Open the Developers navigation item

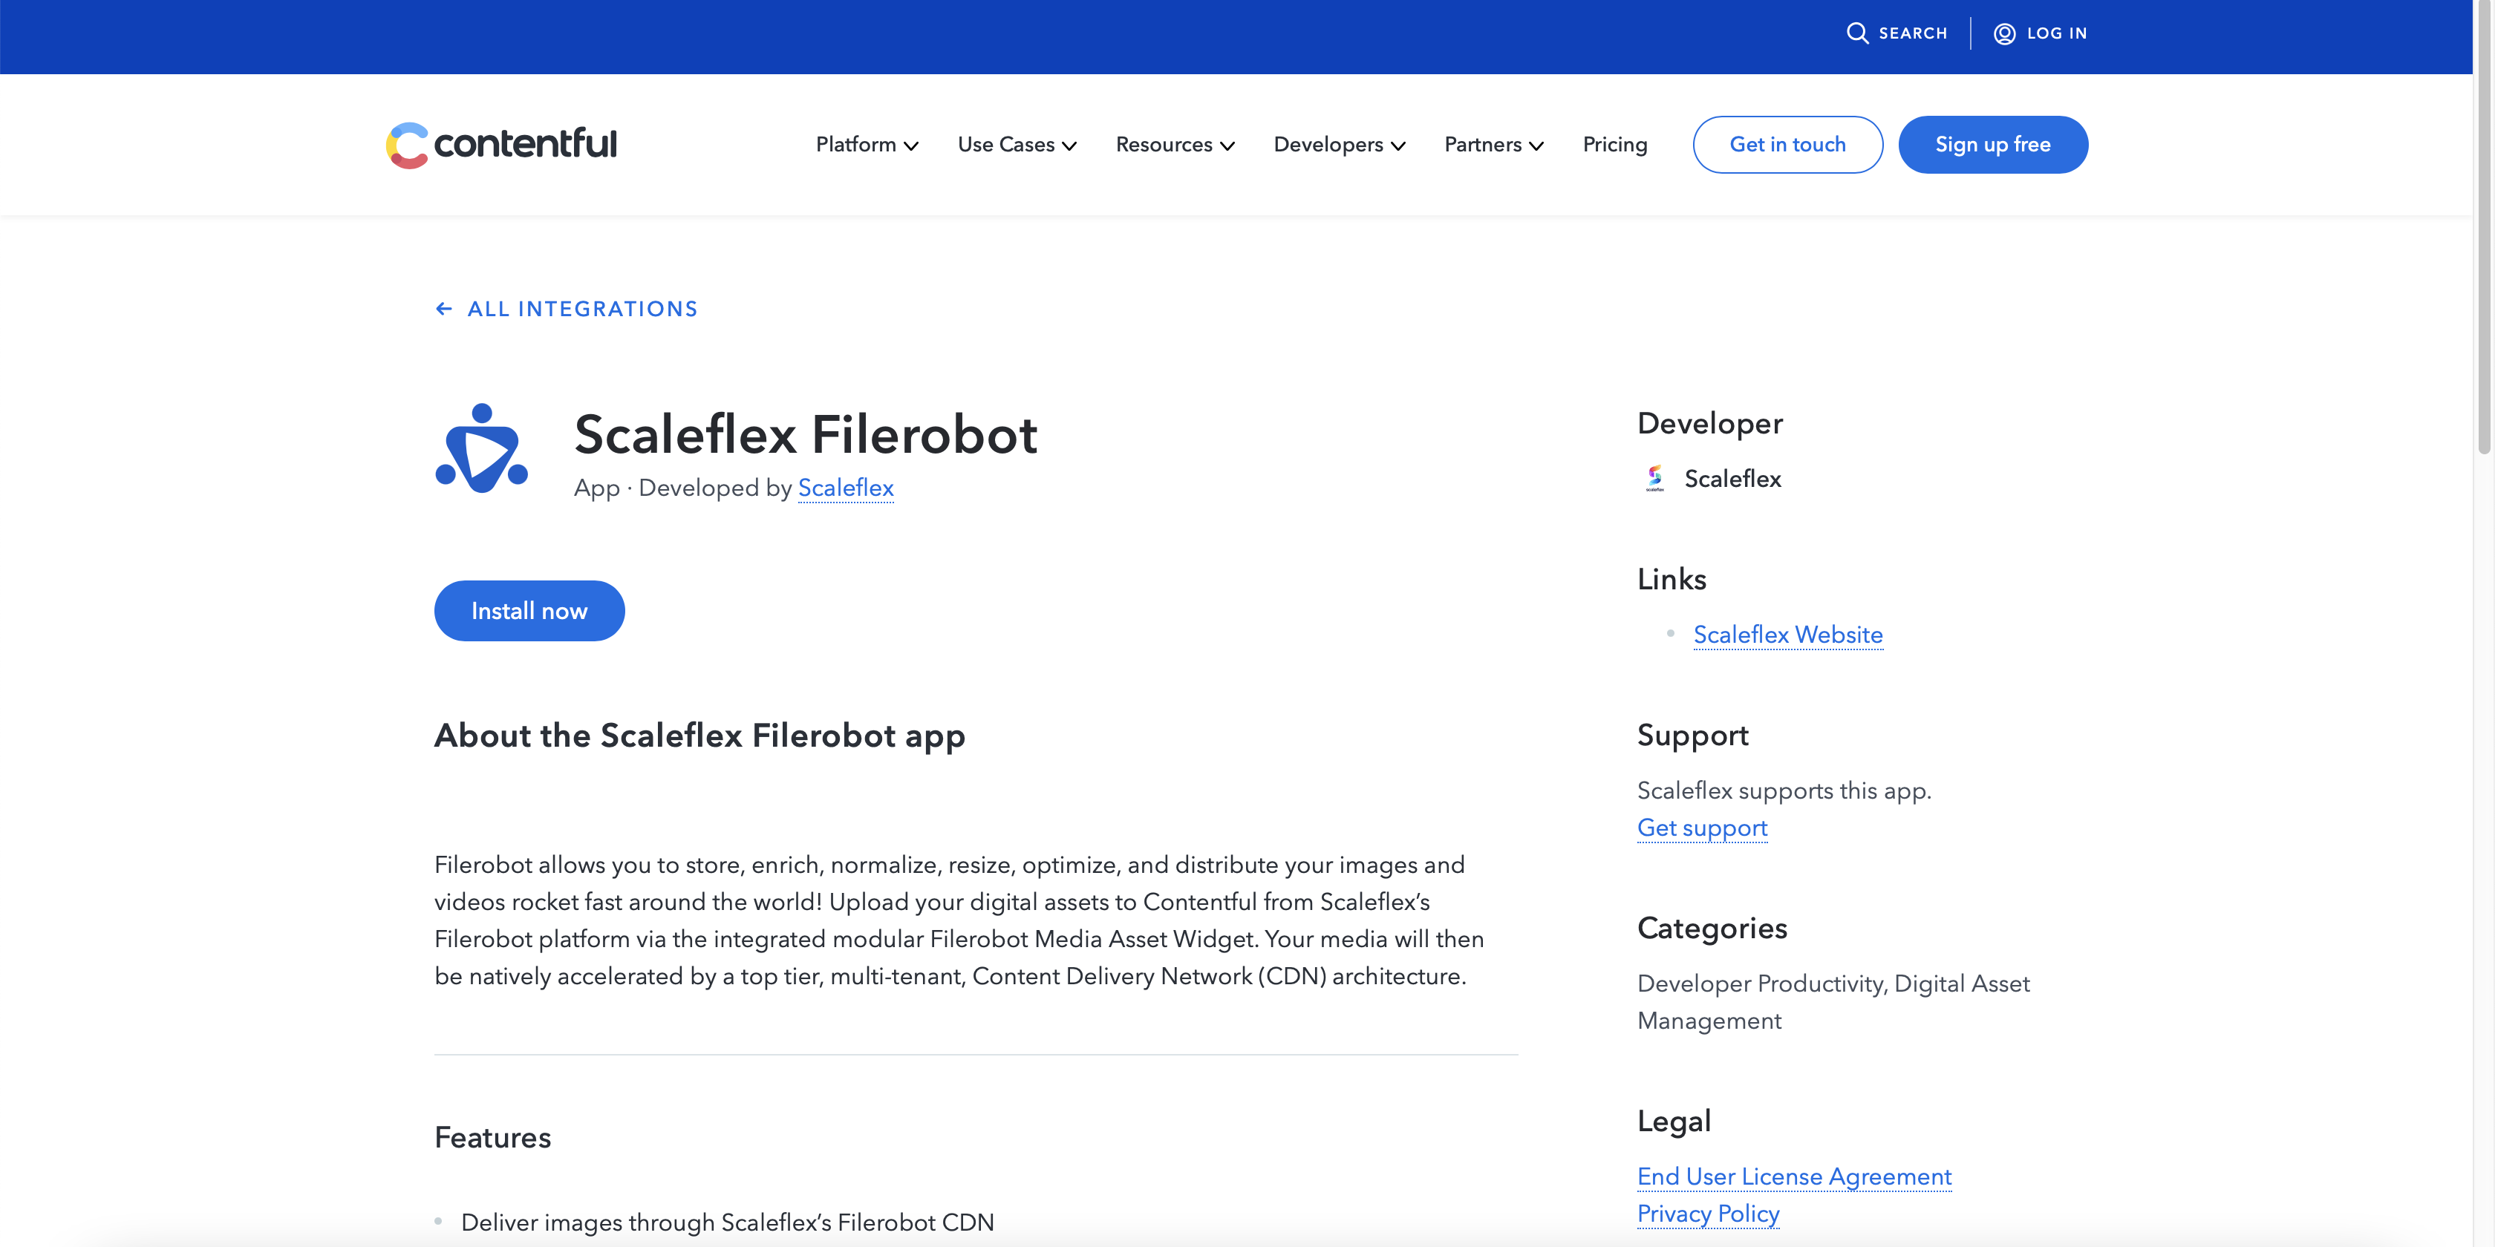[1340, 144]
